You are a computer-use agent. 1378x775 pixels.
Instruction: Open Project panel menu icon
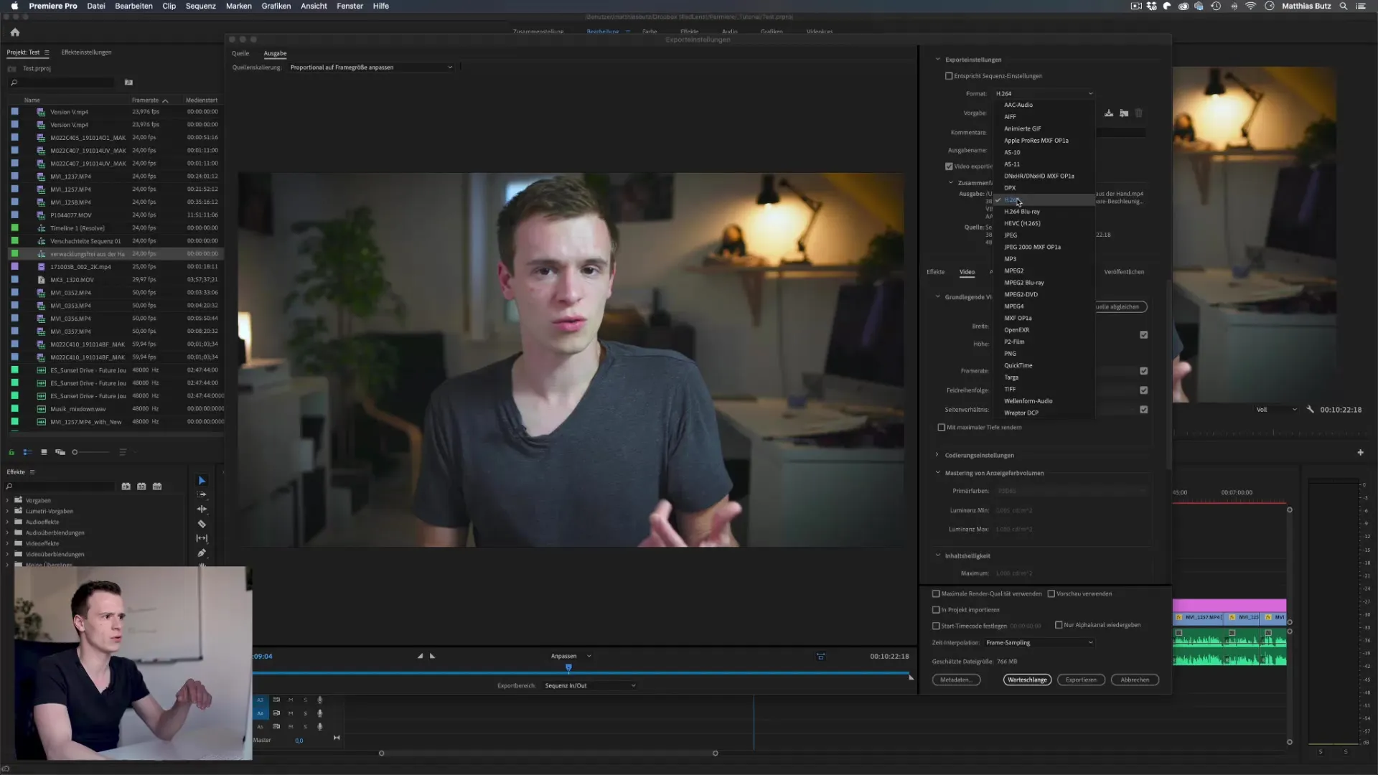[x=47, y=52]
